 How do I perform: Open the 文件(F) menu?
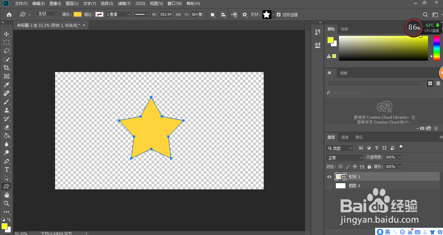point(21,4)
